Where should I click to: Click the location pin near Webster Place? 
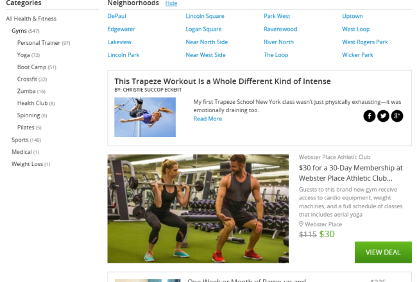pyautogui.click(x=301, y=224)
